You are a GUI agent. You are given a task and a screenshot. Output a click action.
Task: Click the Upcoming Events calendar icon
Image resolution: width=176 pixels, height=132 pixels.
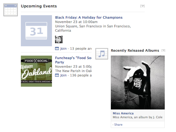[x=10, y=10]
